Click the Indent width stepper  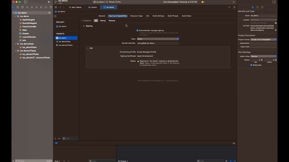[276, 60]
